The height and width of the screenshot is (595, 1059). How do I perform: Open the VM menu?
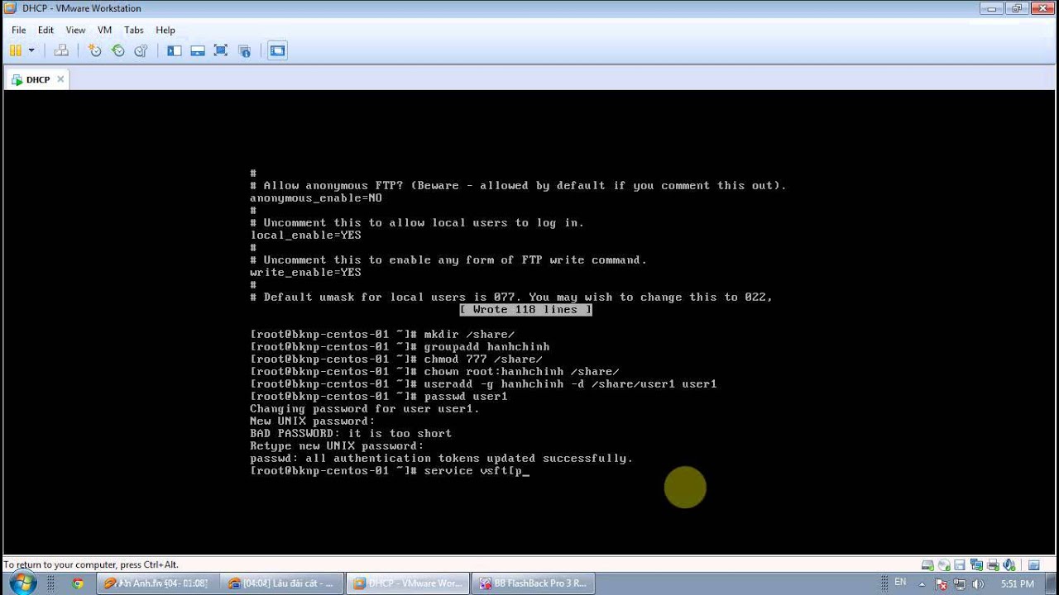tap(104, 30)
